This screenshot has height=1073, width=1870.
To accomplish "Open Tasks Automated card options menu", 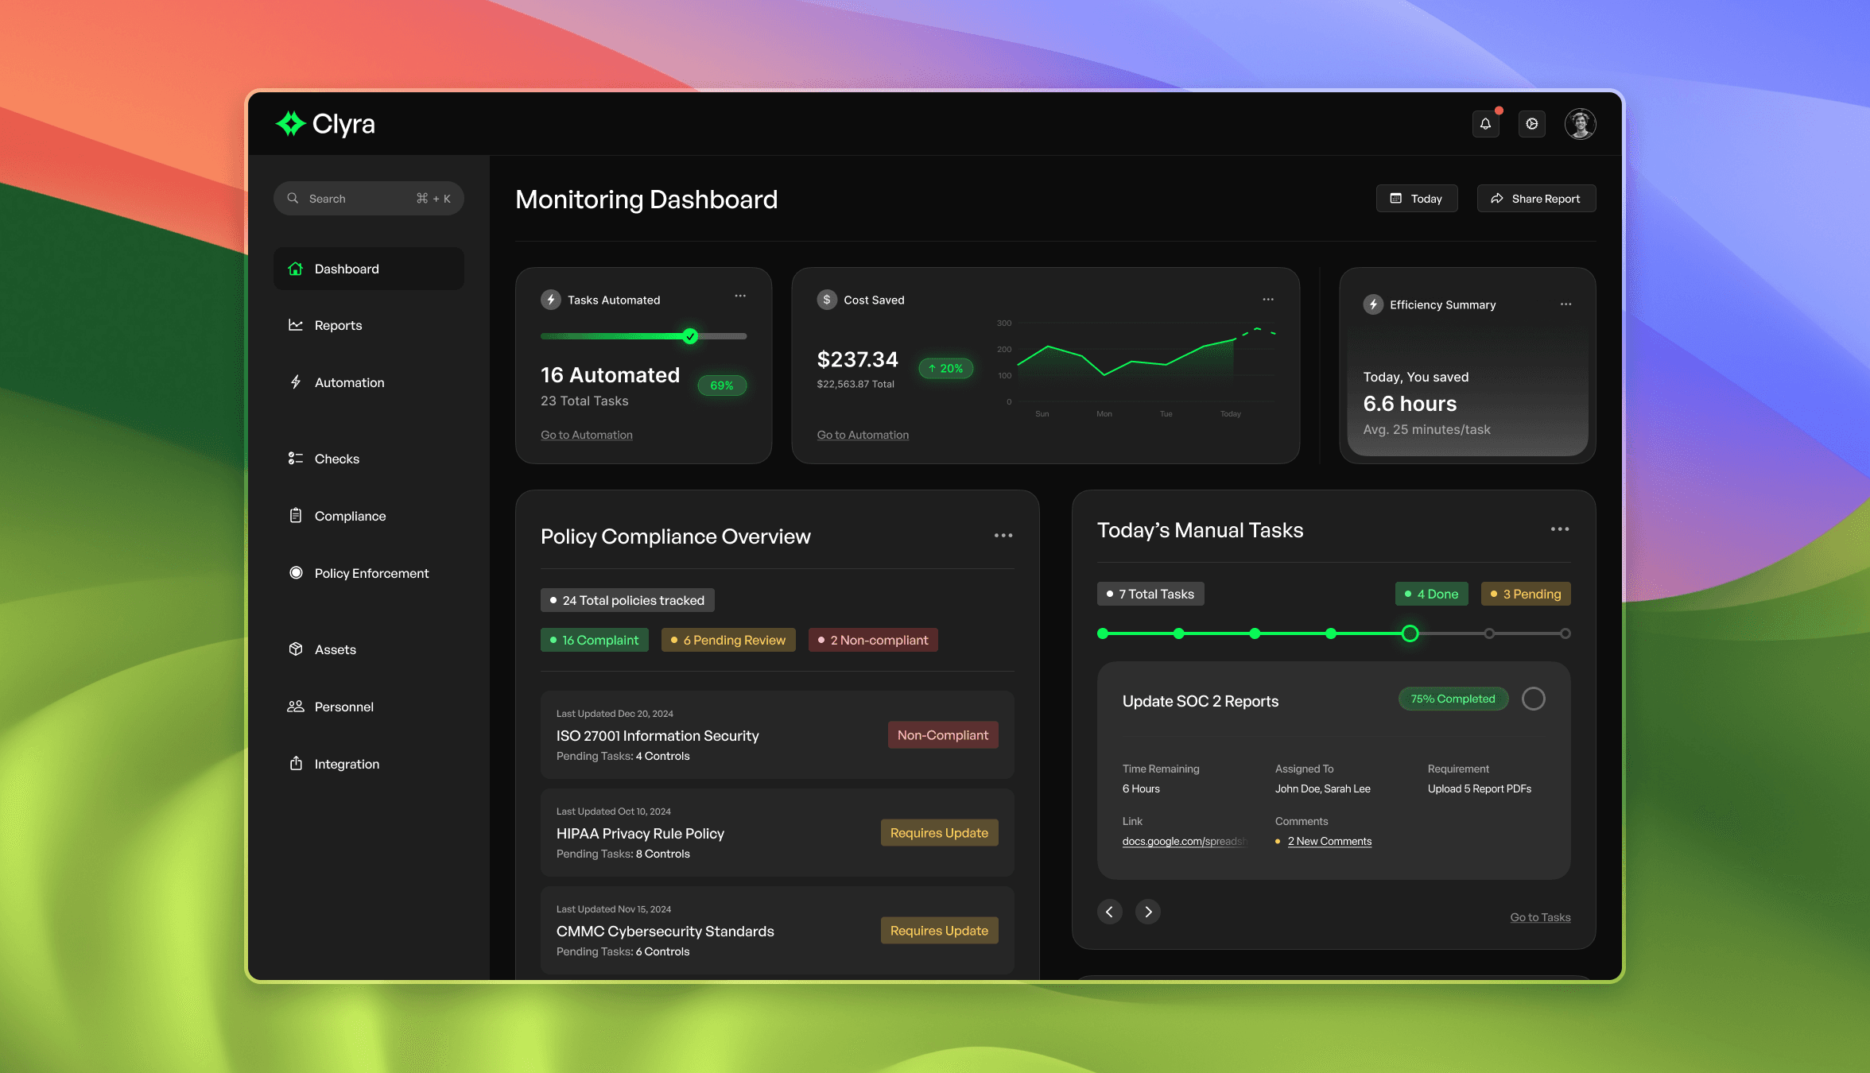I will [x=740, y=296].
